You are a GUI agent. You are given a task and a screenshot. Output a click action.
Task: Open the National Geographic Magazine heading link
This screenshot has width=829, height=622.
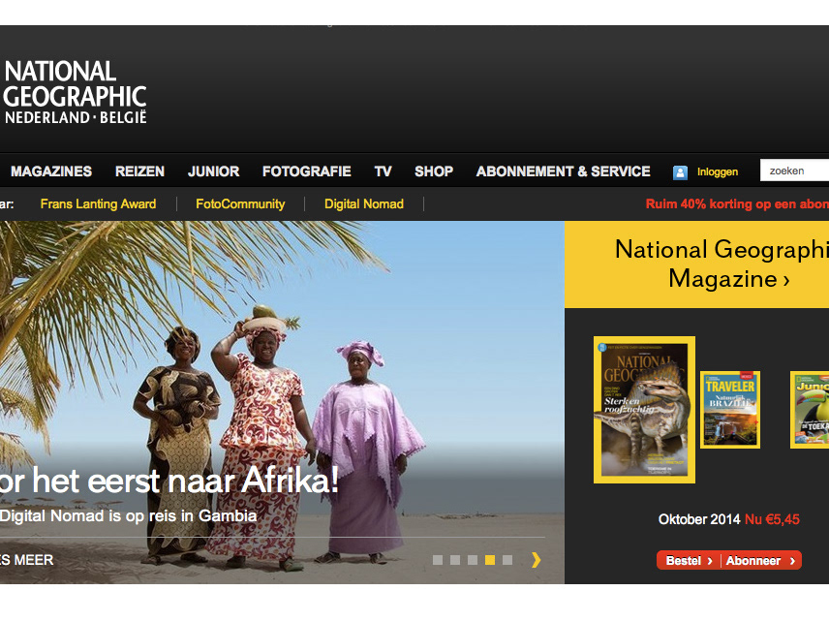coord(722,264)
